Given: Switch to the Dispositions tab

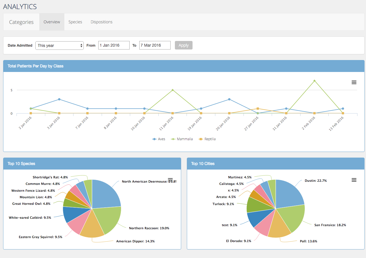Looking at the screenshot, I should click(101, 22).
